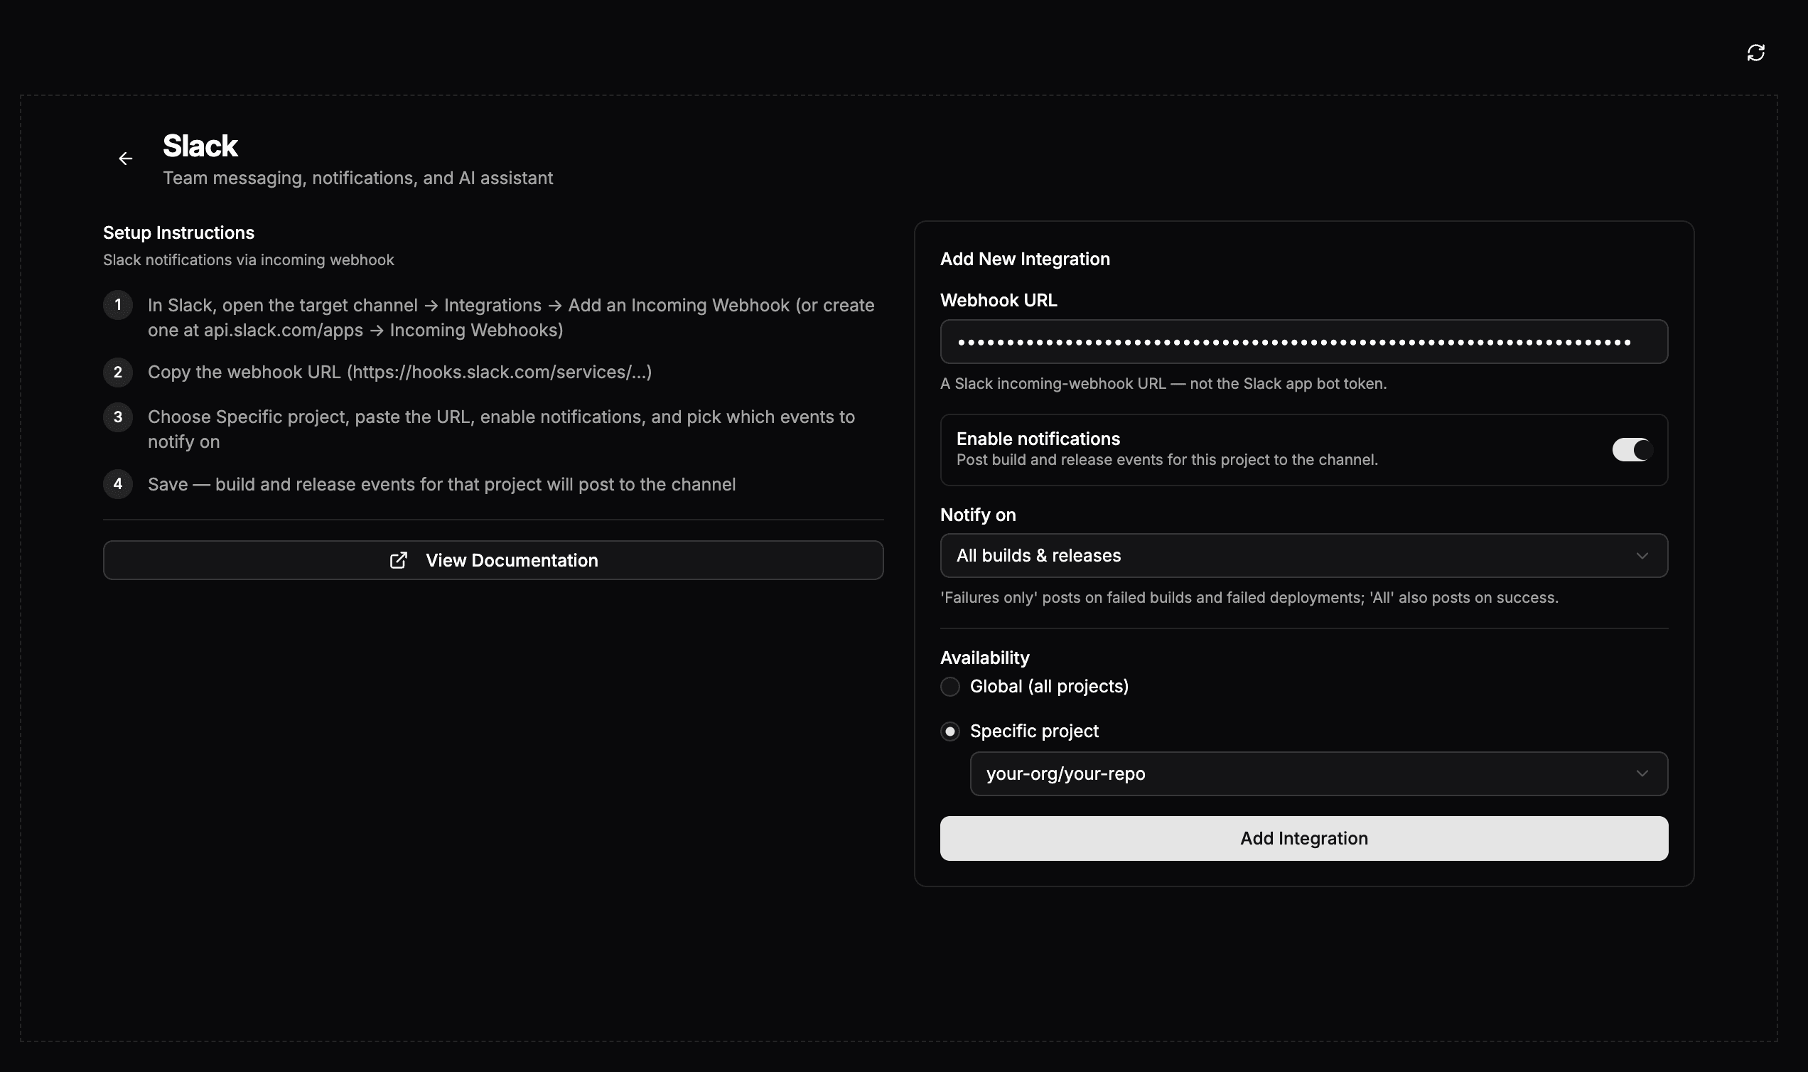Click the 'Failures only' helper text
Viewport: 1808px width, 1072px height.
(x=1249, y=597)
